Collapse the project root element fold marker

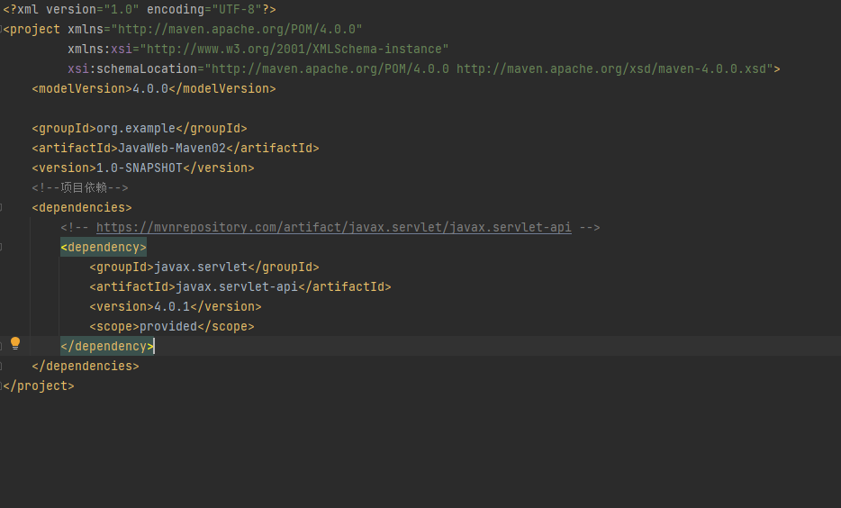(x=4, y=29)
